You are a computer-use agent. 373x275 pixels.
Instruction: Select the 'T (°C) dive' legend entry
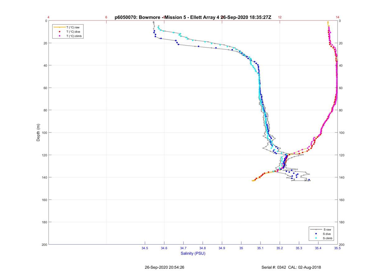(x=68, y=32)
